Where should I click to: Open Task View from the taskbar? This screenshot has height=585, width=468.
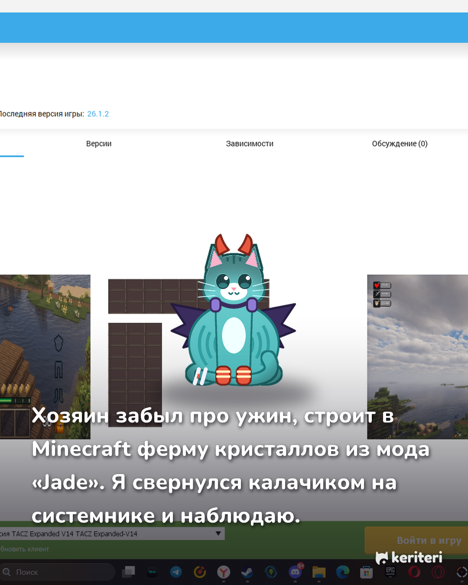[128, 572]
